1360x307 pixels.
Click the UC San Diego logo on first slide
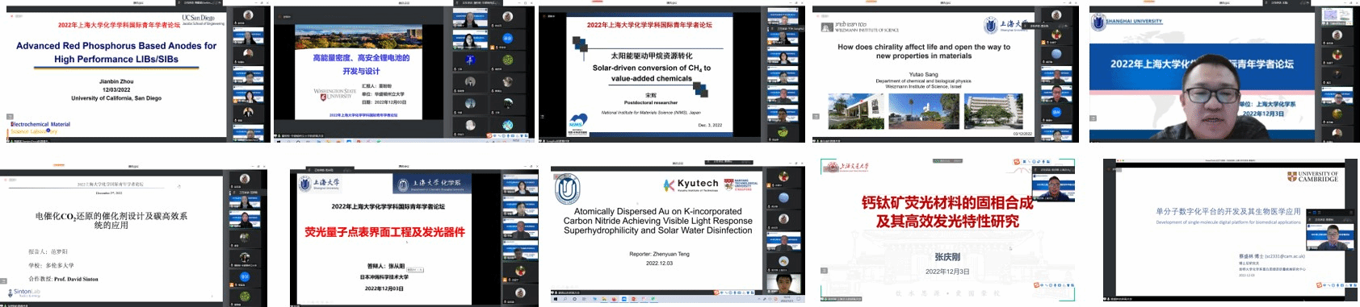[203, 19]
